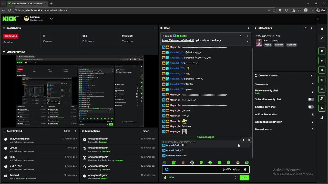
Task: Click the Stream Preview thumbnail
Action: point(80,91)
